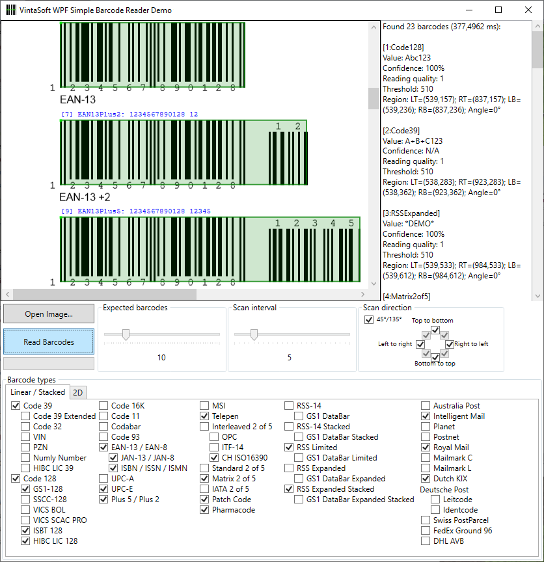This screenshot has width=544, height=562.
Task: Uncheck ISBN / ISSN / ISMN option
Action: click(x=113, y=468)
